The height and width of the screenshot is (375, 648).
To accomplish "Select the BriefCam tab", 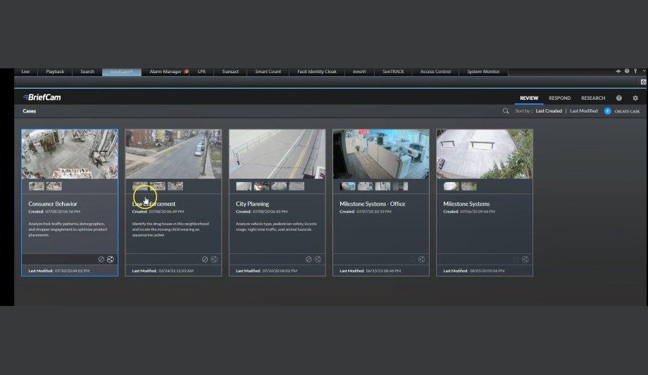I will pyautogui.click(x=122, y=72).
